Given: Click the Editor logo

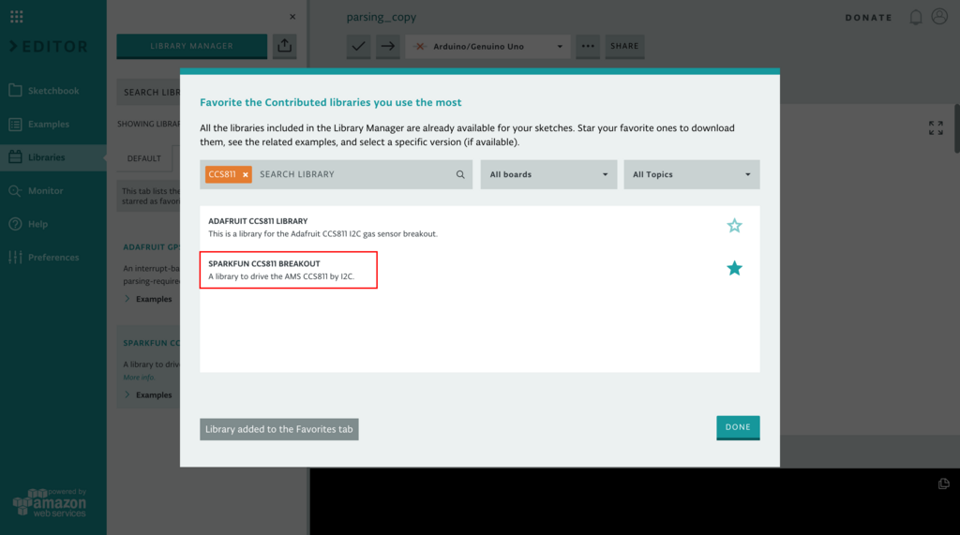Looking at the screenshot, I should tap(49, 47).
